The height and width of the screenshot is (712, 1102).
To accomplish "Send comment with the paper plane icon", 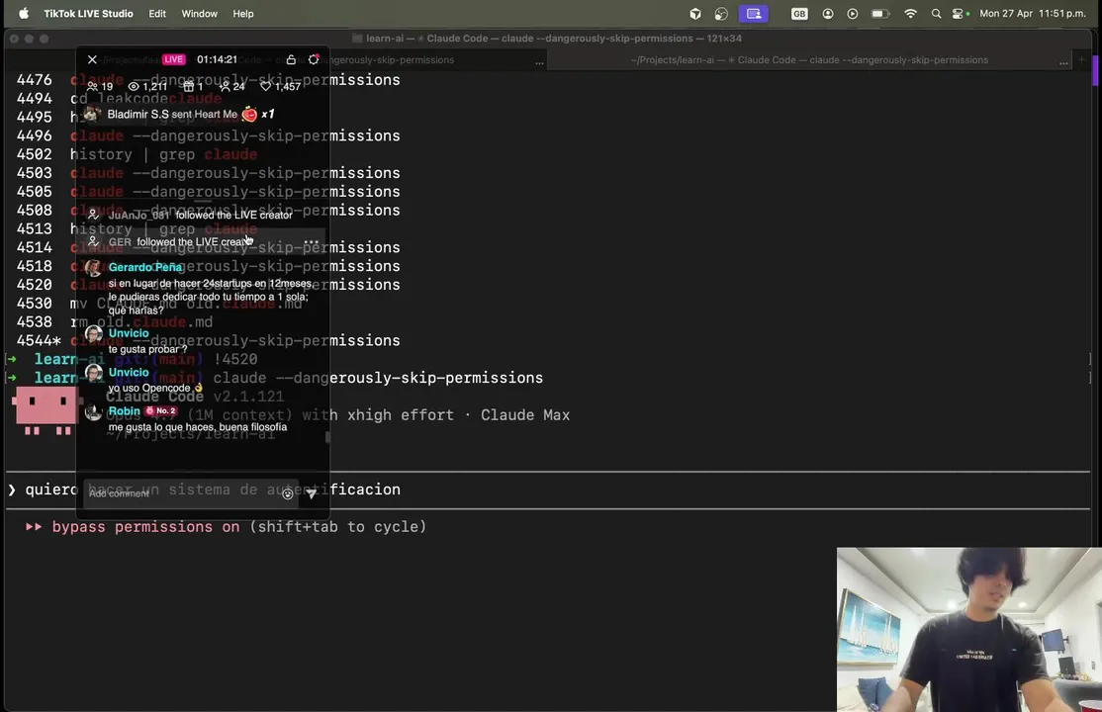I will pyautogui.click(x=312, y=494).
